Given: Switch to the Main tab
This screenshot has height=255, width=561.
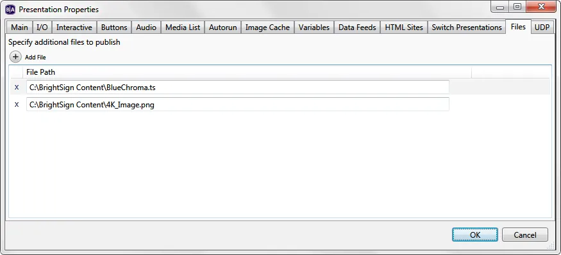Looking at the screenshot, I should (x=19, y=27).
